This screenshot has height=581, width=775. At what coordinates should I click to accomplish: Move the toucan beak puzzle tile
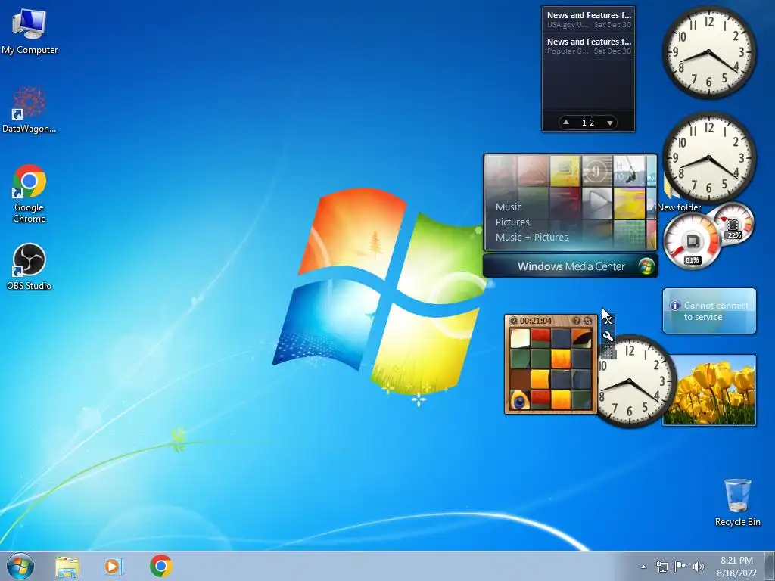pos(581,339)
